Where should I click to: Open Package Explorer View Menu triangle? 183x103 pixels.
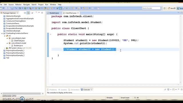pyautogui.click(x=36, y=12)
